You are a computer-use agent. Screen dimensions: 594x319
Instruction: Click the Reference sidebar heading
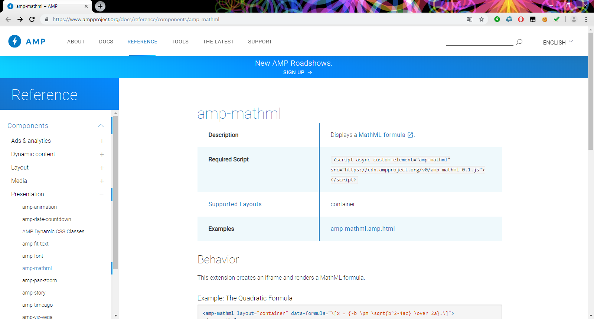pos(45,95)
